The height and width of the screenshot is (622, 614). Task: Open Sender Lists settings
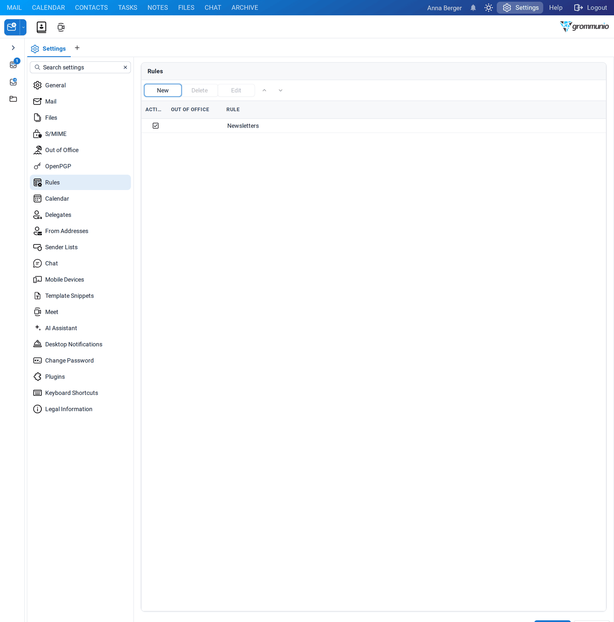point(80,247)
